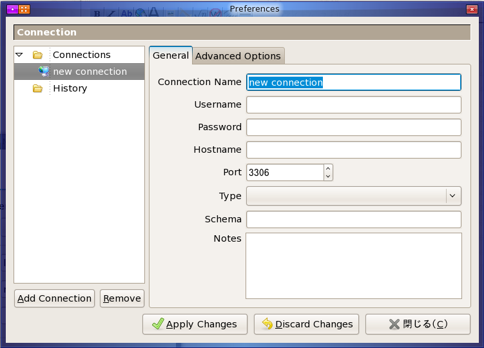Click the window menu icon in title bar

(x=12, y=9)
